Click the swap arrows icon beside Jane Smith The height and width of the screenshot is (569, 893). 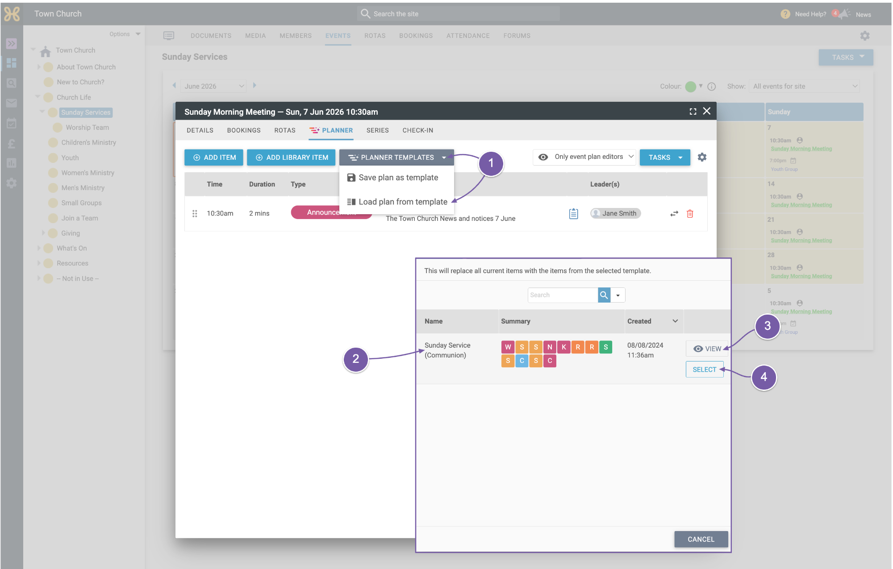[674, 214]
